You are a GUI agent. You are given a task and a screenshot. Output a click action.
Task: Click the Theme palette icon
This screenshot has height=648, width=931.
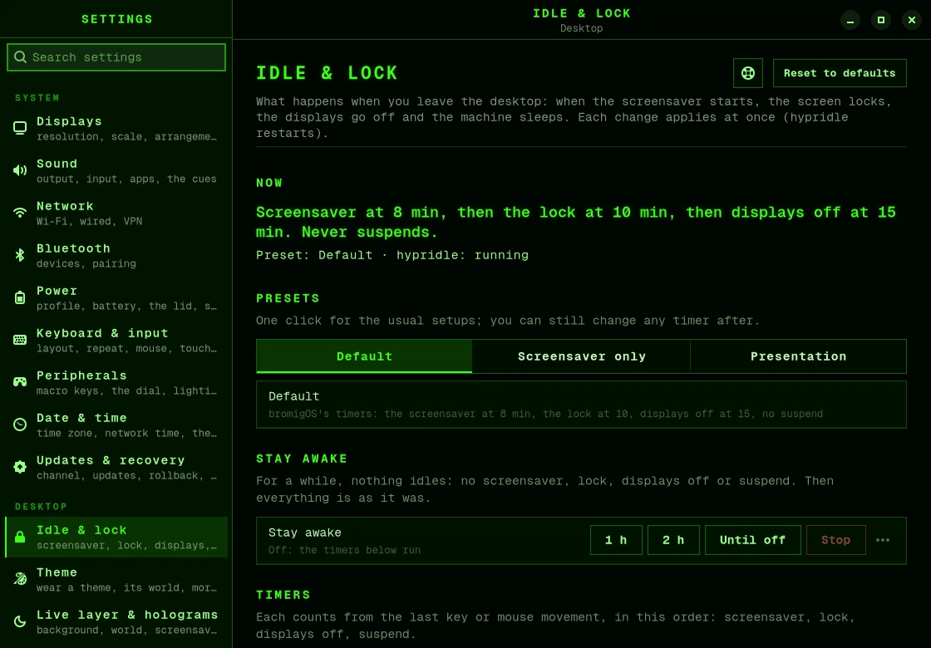pyautogui.click(x=20, y=579)
